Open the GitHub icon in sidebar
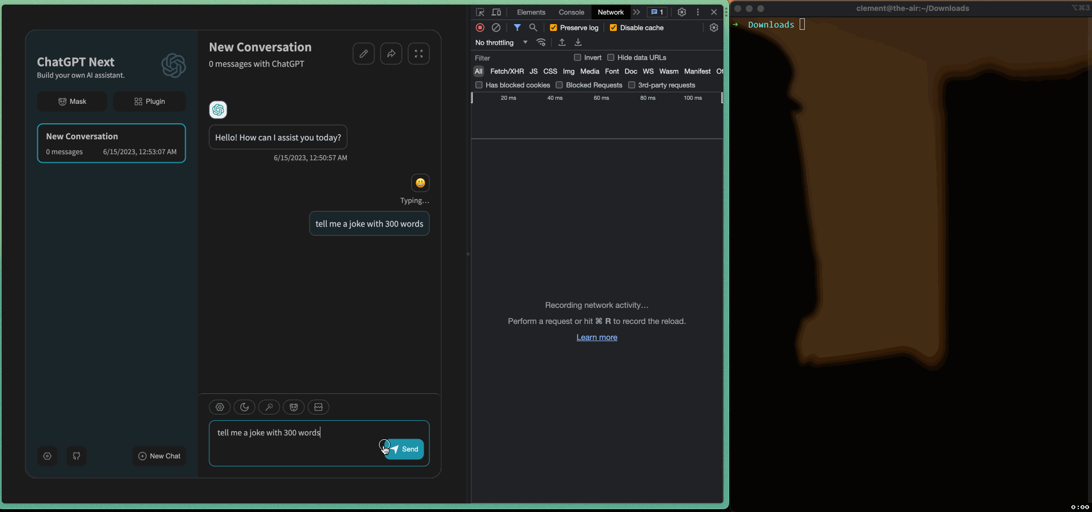 [x=76, y=456]
